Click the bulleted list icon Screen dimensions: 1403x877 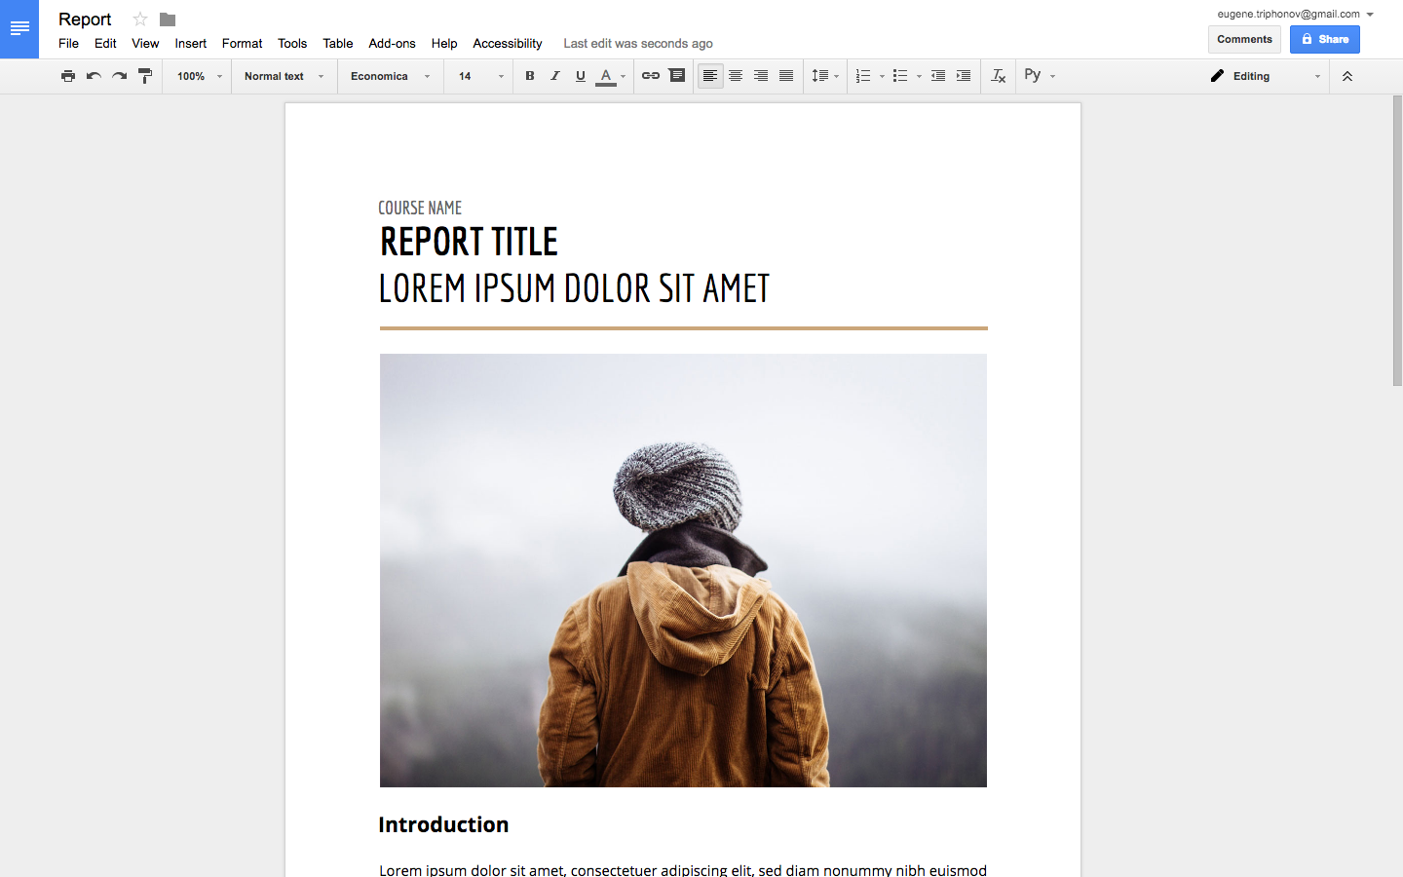click(x=900, y=76)
